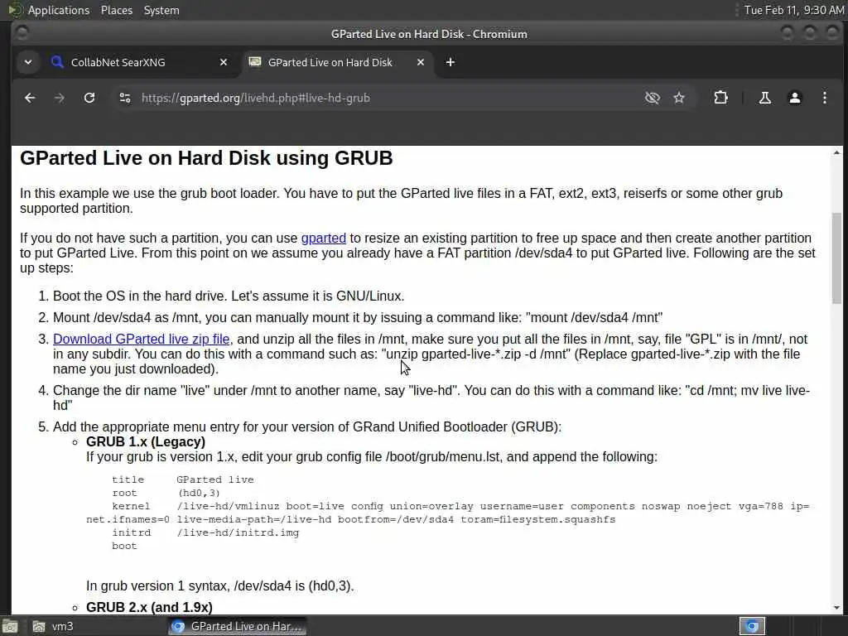The height and width of the screenshot is (636, 848).
Task: Bookmark this page with the star icon
Action: [679, 98]
